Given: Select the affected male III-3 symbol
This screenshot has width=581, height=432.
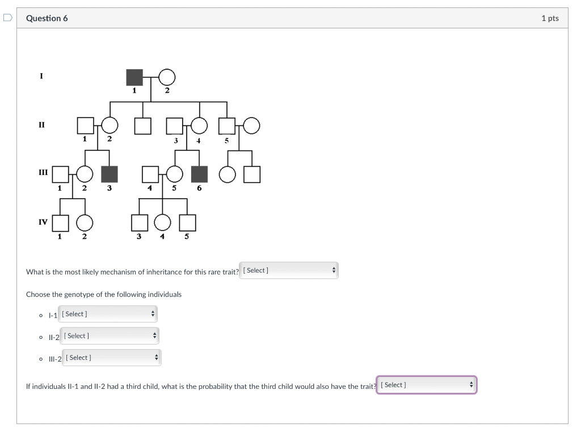Looking at the screenshot, I should (109, 174).
